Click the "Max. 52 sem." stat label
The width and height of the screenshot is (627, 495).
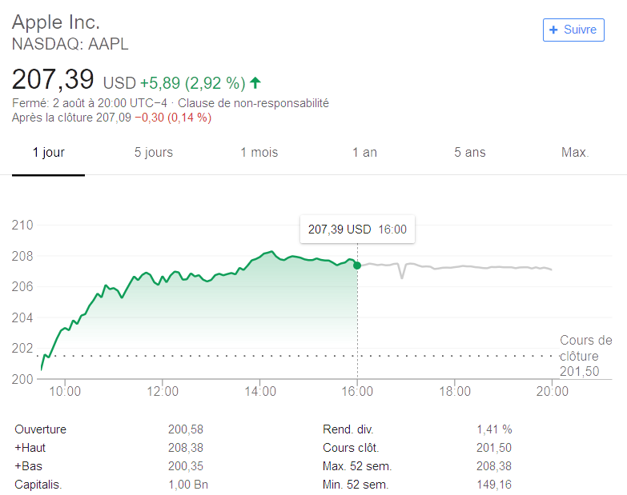[356, 466]
